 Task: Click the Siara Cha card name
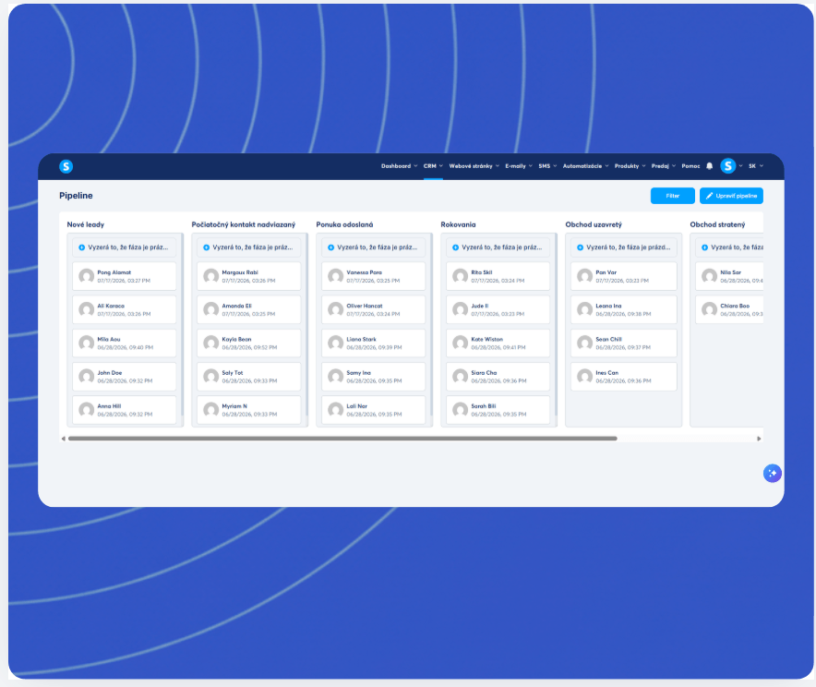(484, 373)
